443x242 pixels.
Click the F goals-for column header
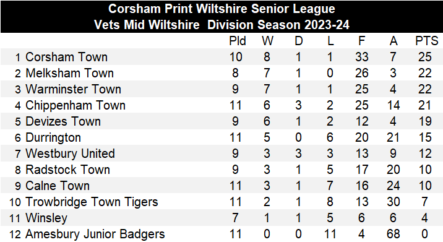[361, 41]
